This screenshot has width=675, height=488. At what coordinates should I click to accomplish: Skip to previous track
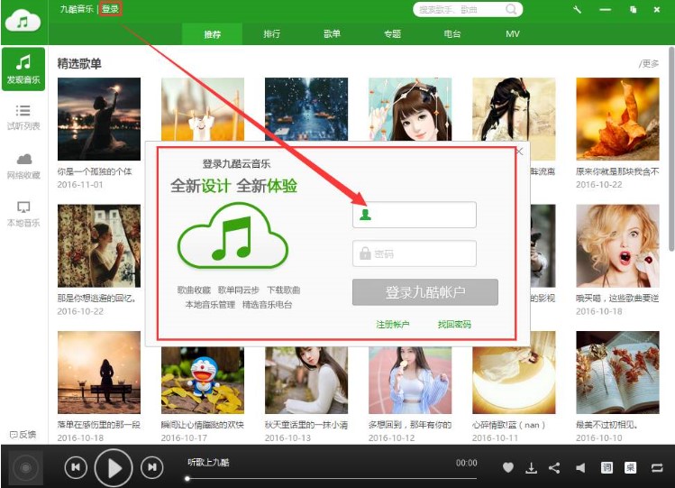pos(76,467)
